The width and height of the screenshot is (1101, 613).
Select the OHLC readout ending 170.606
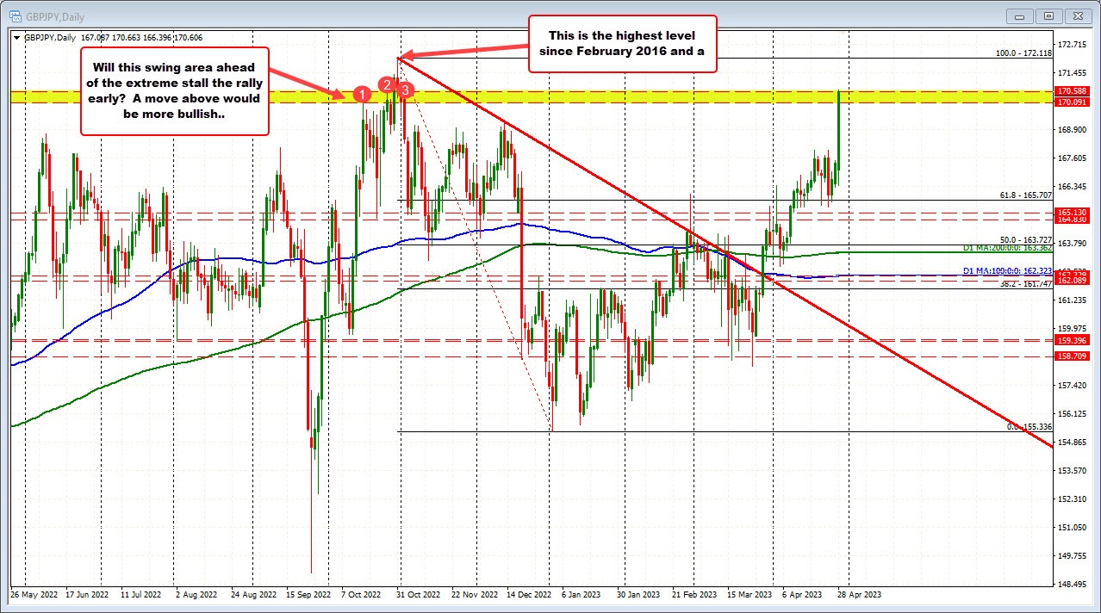coord(142,37)
